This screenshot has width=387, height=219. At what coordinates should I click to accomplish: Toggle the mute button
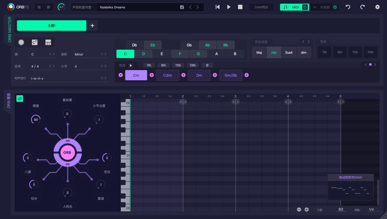pyautogui.click(x=48, y=7)
